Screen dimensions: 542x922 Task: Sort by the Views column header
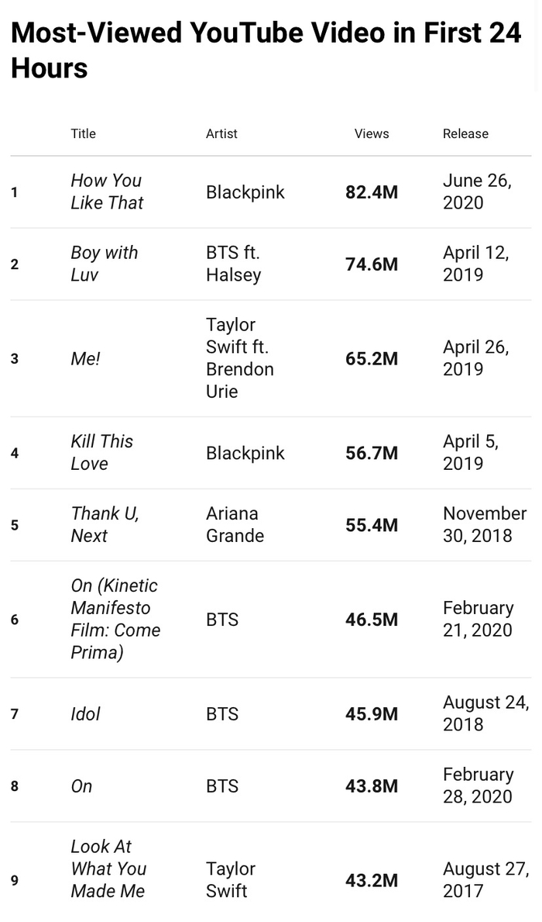click(372, 133)
